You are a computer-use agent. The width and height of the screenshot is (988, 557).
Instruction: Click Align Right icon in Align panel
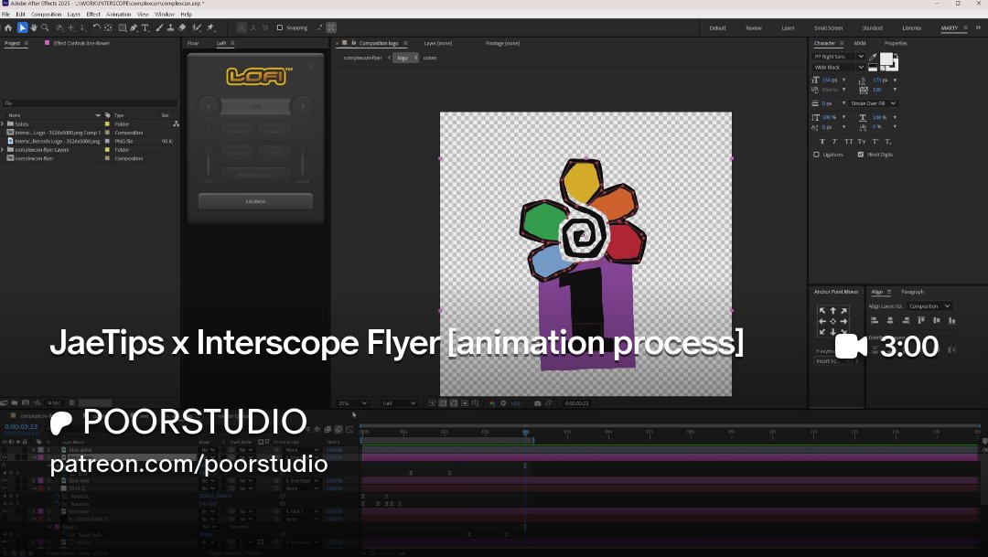point(906,321)
